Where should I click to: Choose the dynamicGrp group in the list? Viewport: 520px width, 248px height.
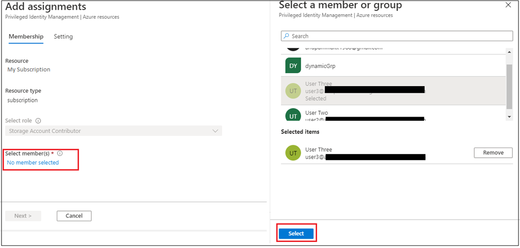pos(394,65)
